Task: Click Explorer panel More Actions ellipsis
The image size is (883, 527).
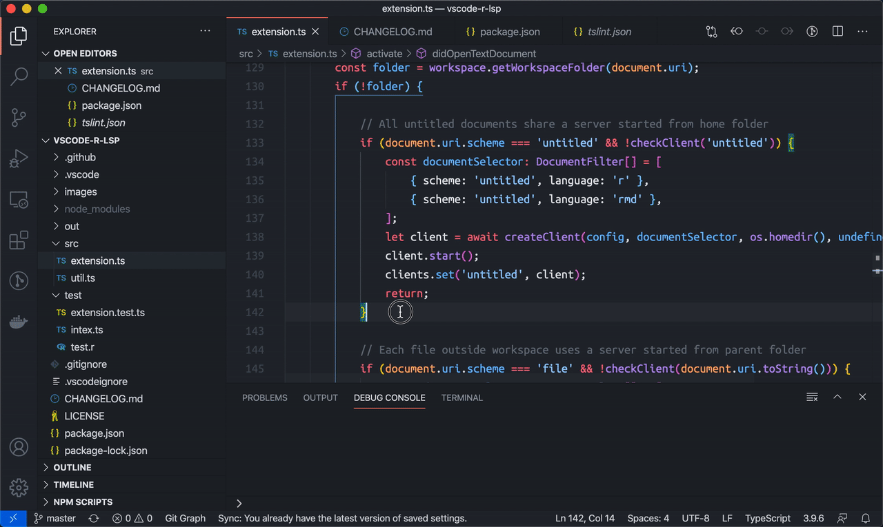Action: [x=205, y=32]
